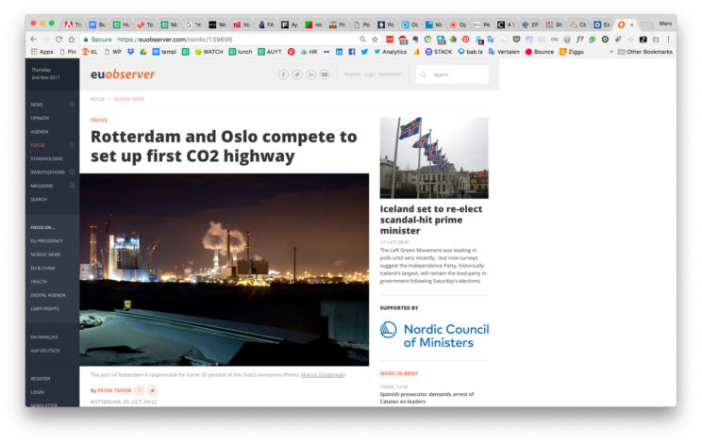The height and width of the screenshot is (443, 702).
Task: Open the YouTube icon in the site header
Action: click(x=325, y=74)
